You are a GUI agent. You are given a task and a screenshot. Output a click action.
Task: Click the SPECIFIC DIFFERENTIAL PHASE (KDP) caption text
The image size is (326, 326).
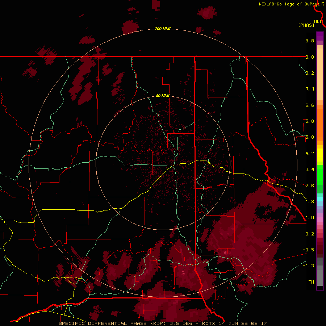(x=113, y=323)
